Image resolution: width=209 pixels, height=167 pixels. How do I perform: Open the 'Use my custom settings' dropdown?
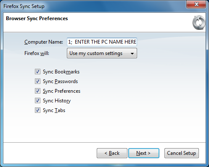click(102, 53)
